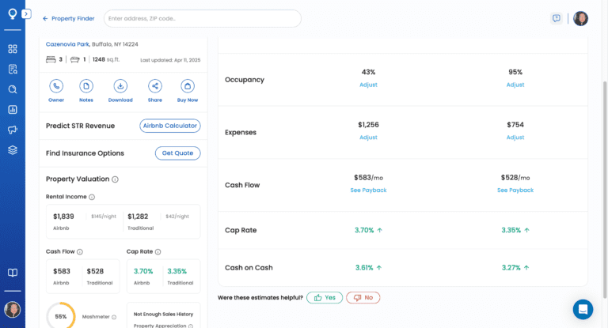Image resolution: width=608 pixels, height=328 pixels.
Task: Click the megaphone icon in sidebar
Action: pos(13,130)
